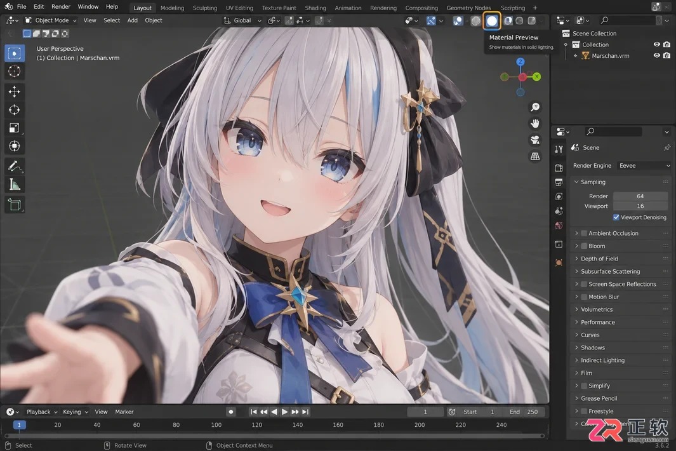Switch to the Geometry Nodes workspace tab
This screenshot has width=676, height=451.
tap(468, 8)
